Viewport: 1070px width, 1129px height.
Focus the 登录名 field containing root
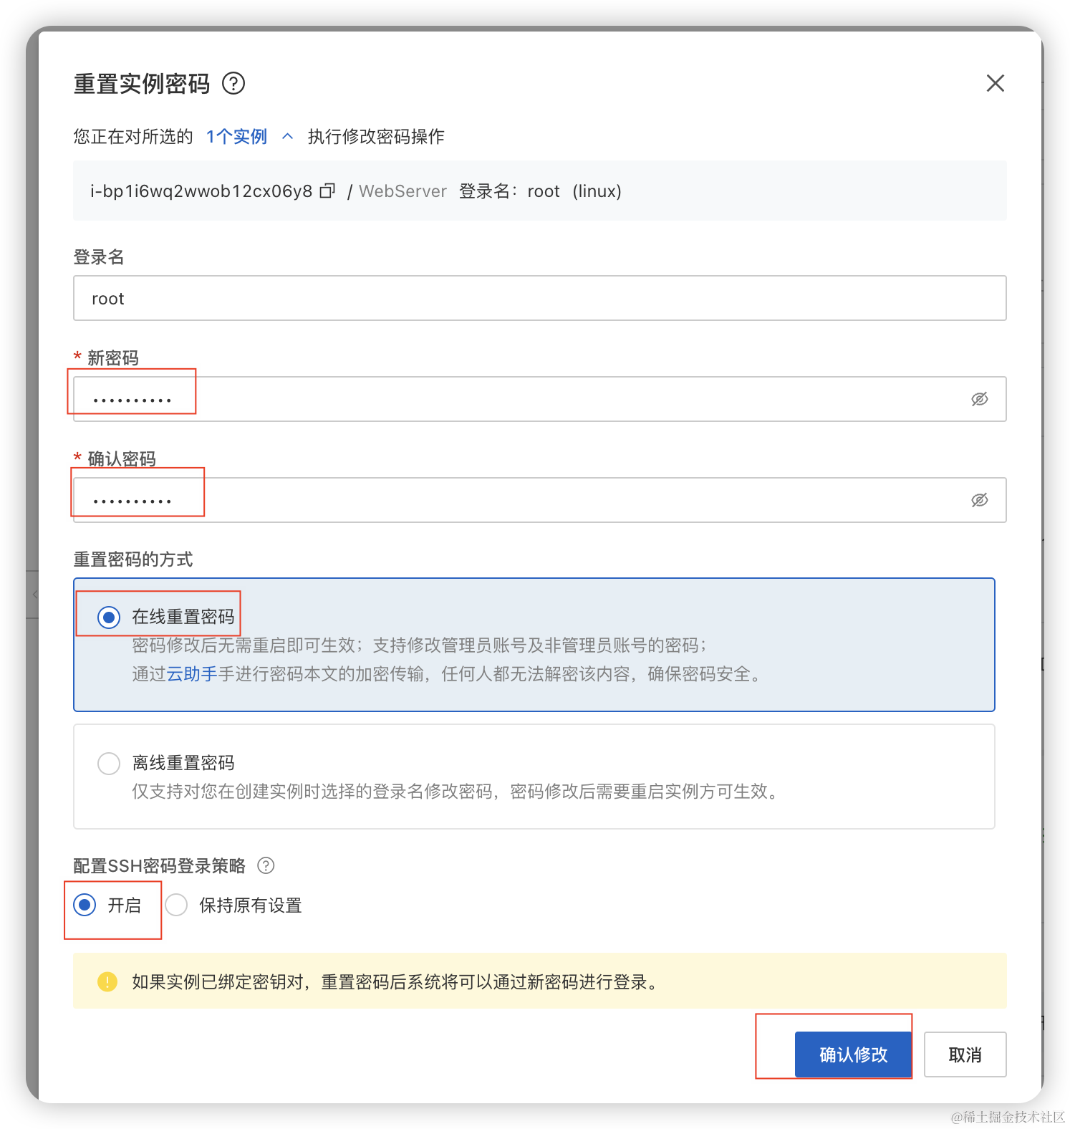(539, 299)
